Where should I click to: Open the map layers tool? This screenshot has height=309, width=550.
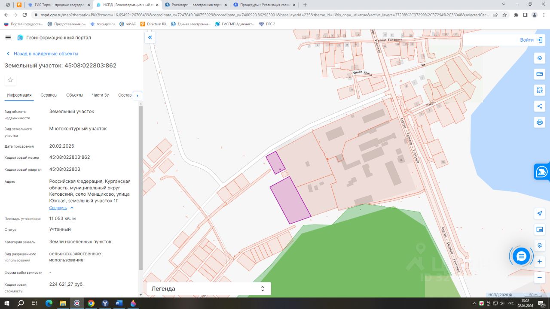(x=540, y=58)
